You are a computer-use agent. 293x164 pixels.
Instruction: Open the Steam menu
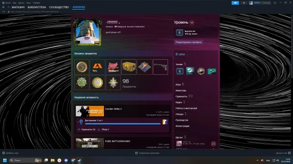6,3
